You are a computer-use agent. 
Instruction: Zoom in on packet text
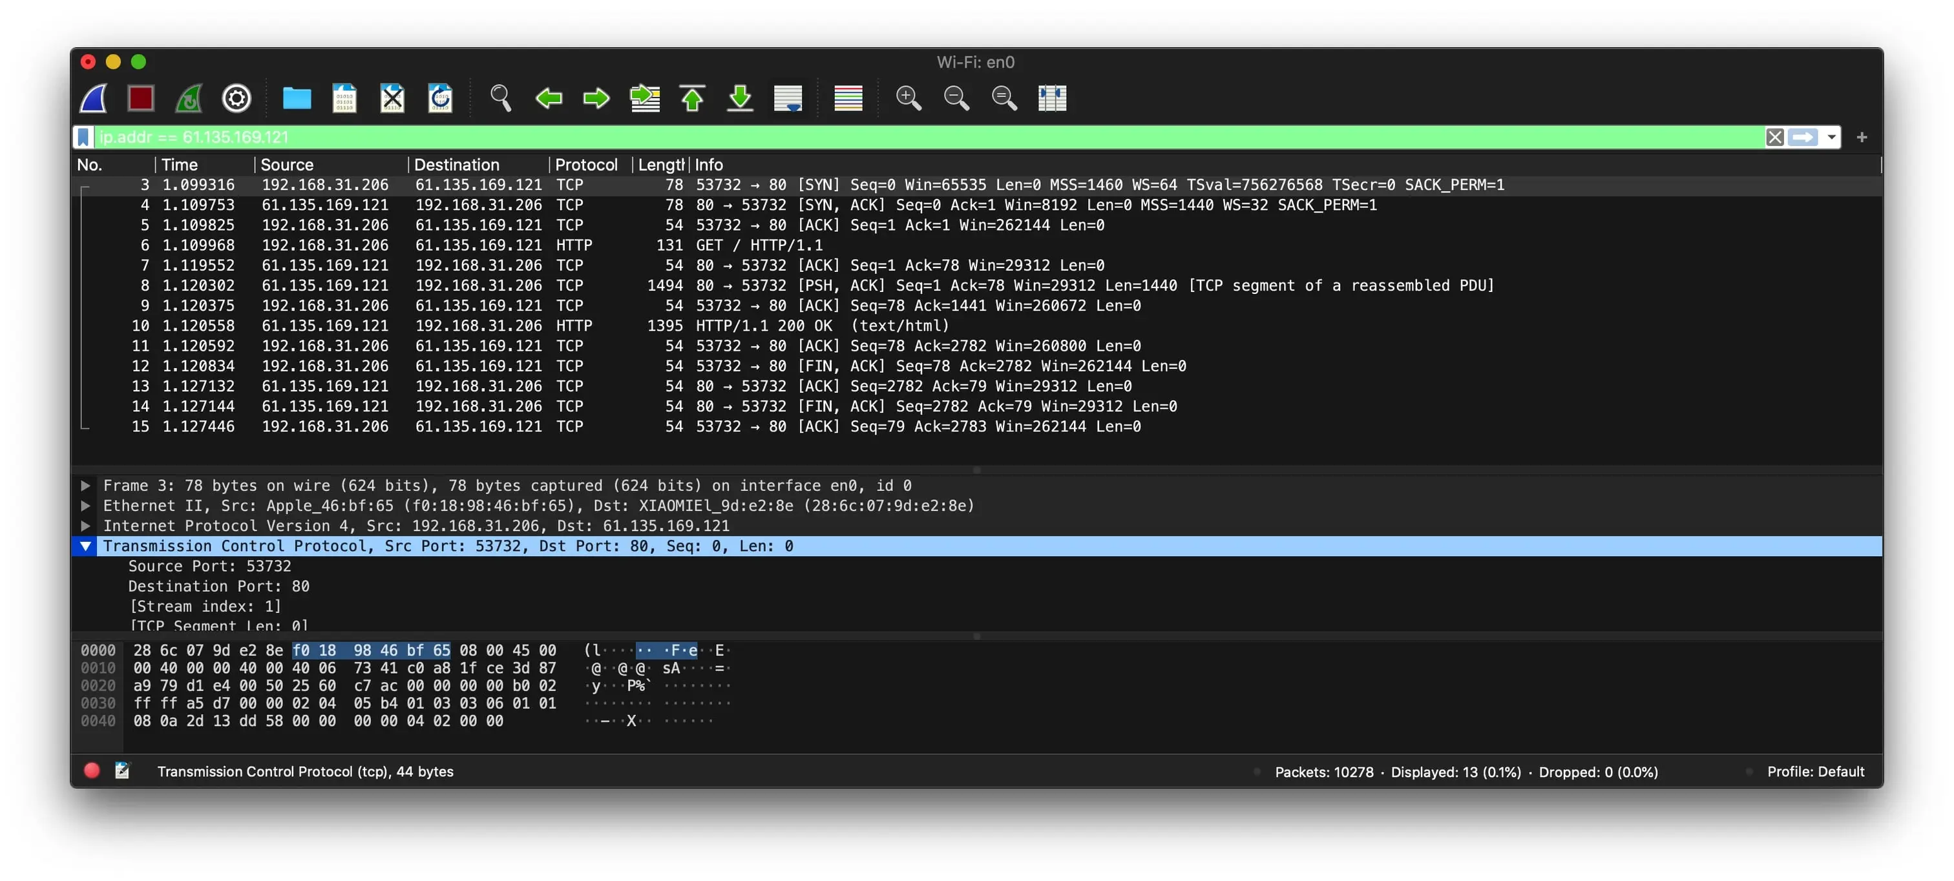pyautogui.click(x=908, y=98)
